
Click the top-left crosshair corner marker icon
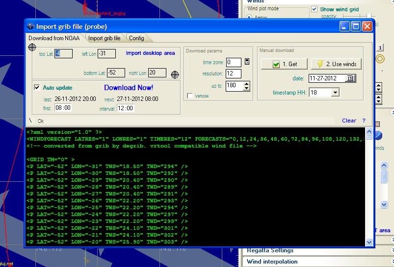coord(32,48)
